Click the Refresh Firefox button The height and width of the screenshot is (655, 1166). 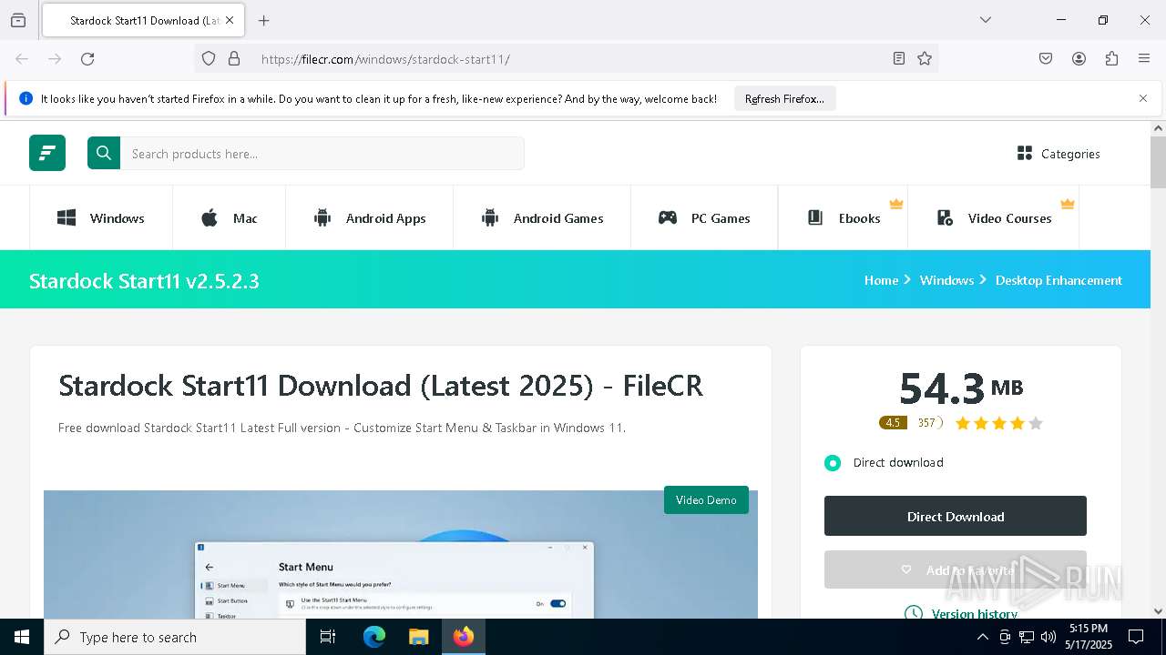(784, 98)
